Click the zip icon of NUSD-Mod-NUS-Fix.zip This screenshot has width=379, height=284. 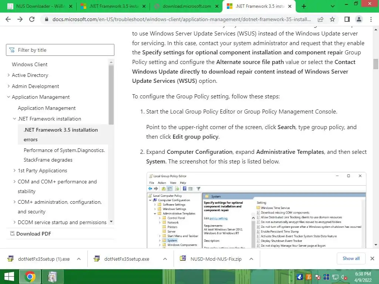coord(183,258)
